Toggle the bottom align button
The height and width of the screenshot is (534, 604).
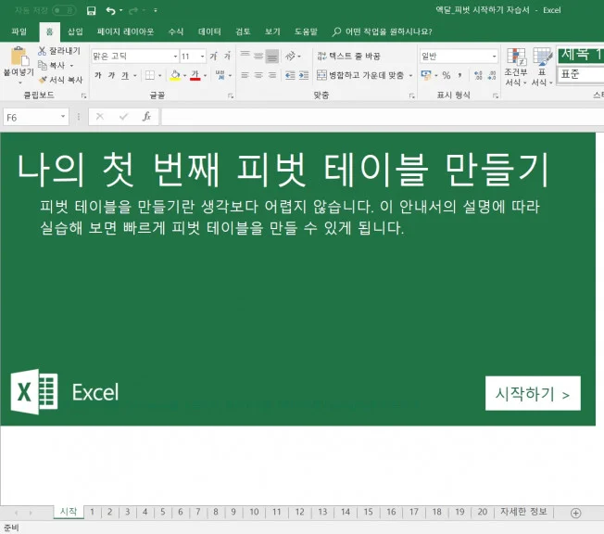click(x=272, y=57)
